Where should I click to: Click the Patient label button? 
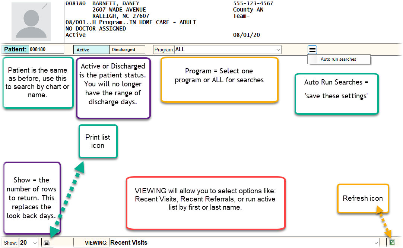[x=15, y=49]
